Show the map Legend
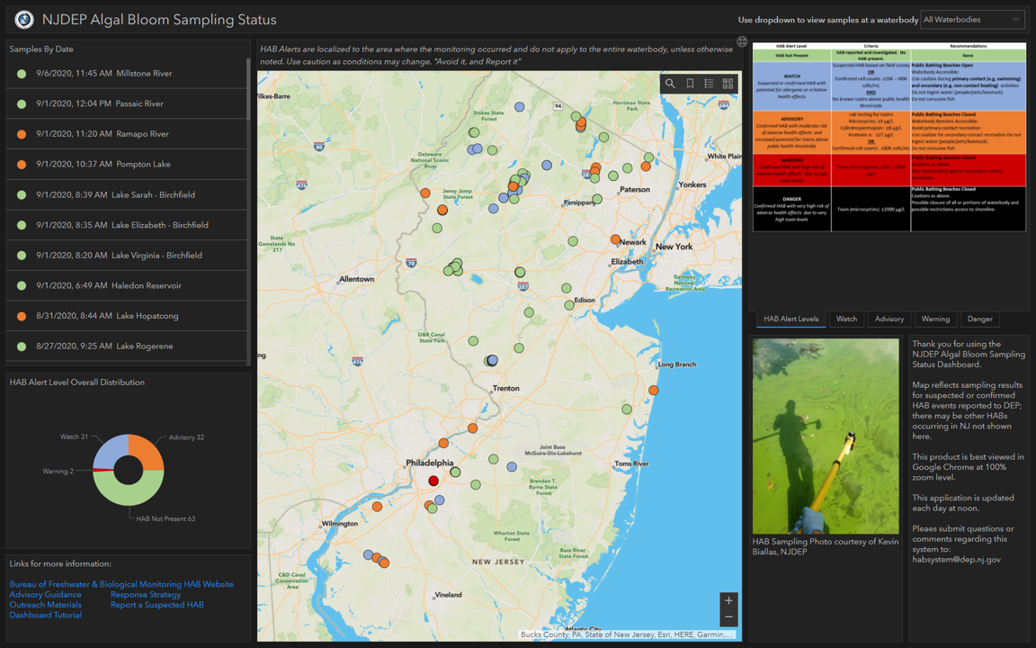This screenshot has width=1036, height=648. pos(709,83)
